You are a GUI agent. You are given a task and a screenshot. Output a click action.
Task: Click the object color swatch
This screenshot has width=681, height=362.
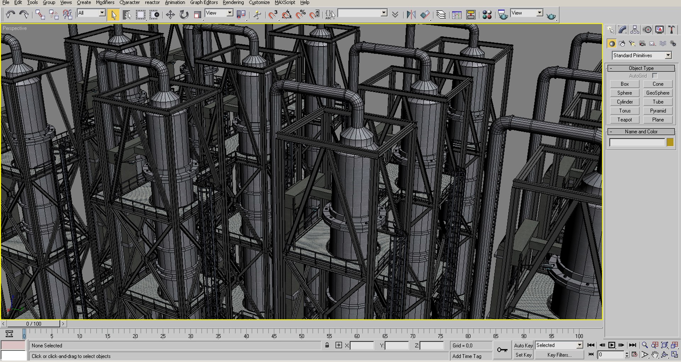(670, 142)
